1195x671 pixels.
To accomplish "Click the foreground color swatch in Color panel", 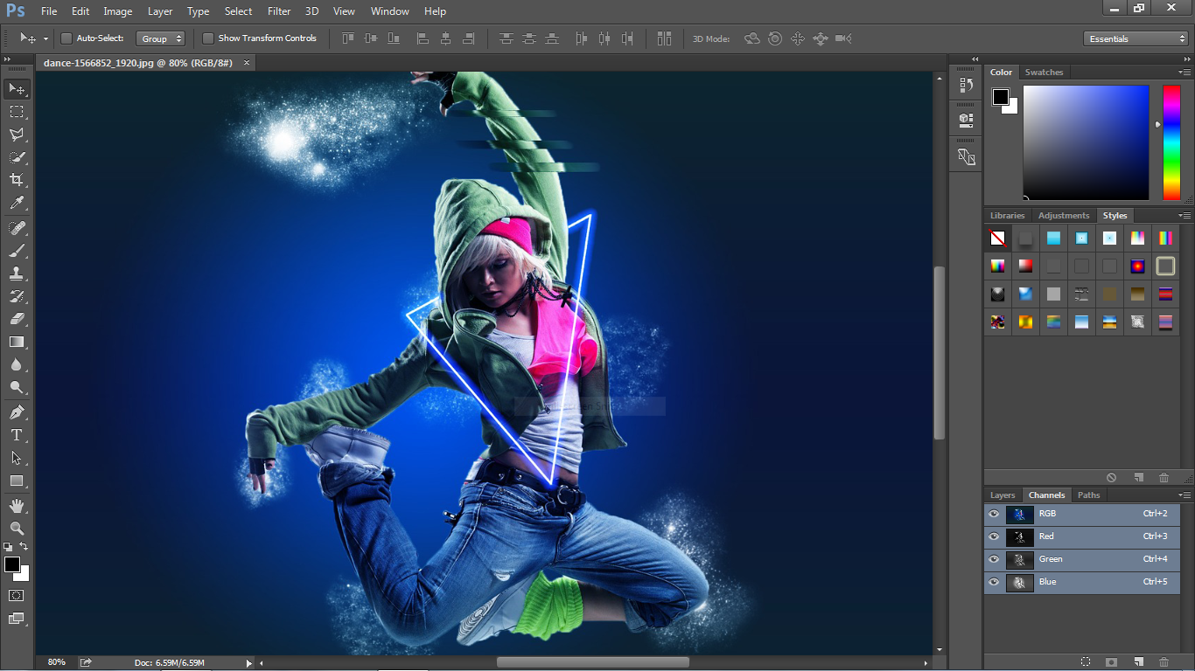I will coord(1001,97).
